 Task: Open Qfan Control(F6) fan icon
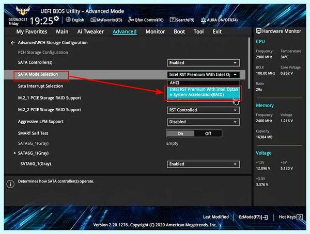coord(131,20)
